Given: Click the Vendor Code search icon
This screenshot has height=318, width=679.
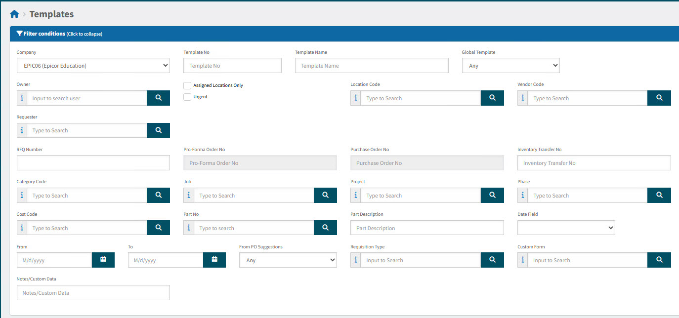Looking at the screenshot, I should click(x=659, y=98).
